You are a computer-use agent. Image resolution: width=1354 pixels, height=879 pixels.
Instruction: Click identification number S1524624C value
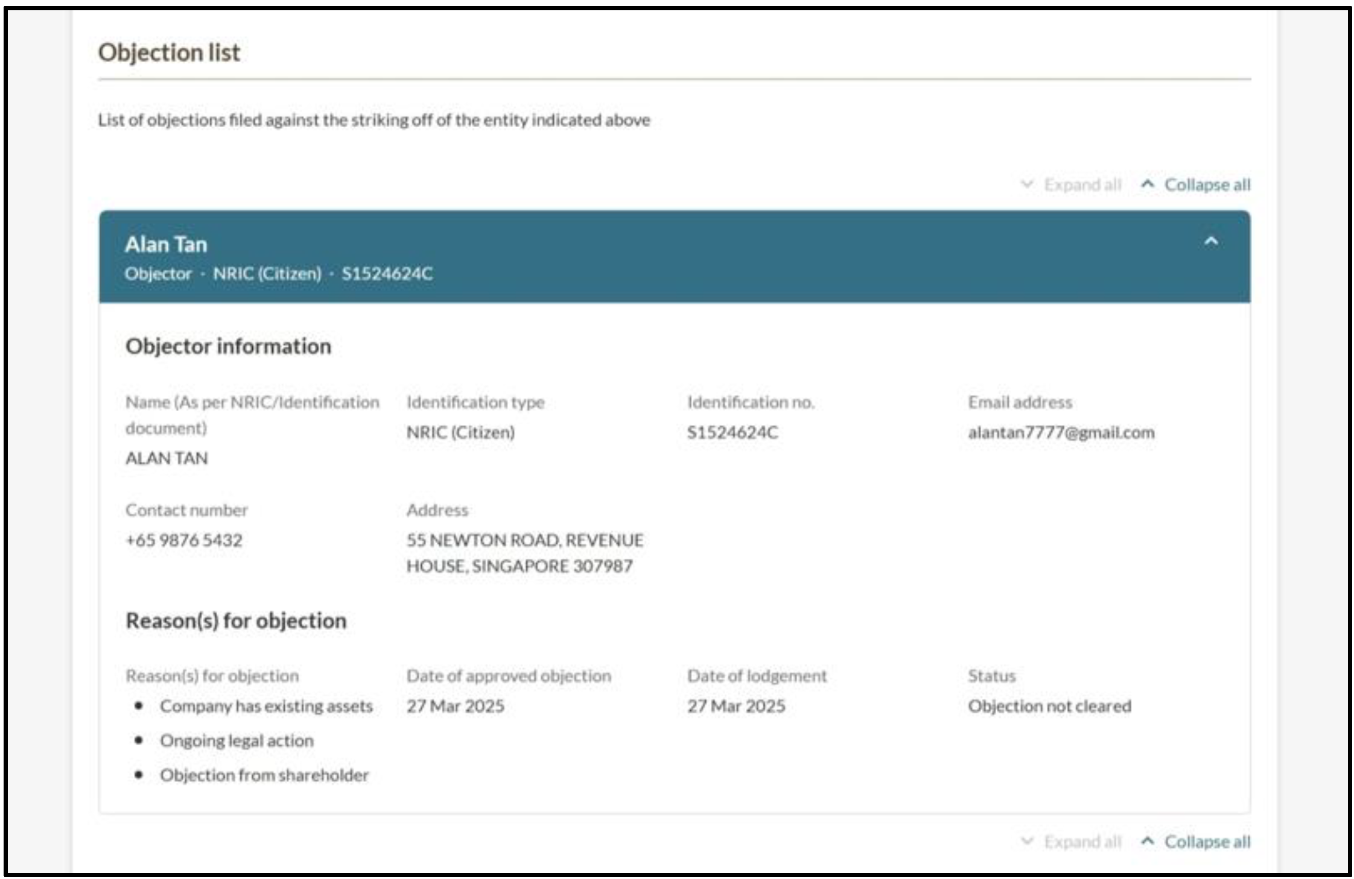733,432
